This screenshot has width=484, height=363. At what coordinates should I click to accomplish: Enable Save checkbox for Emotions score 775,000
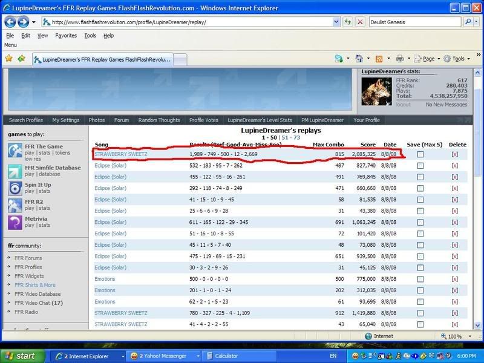coord(420,279)
